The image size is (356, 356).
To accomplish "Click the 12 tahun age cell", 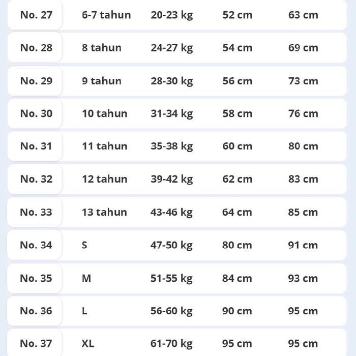I will point(104,179).
